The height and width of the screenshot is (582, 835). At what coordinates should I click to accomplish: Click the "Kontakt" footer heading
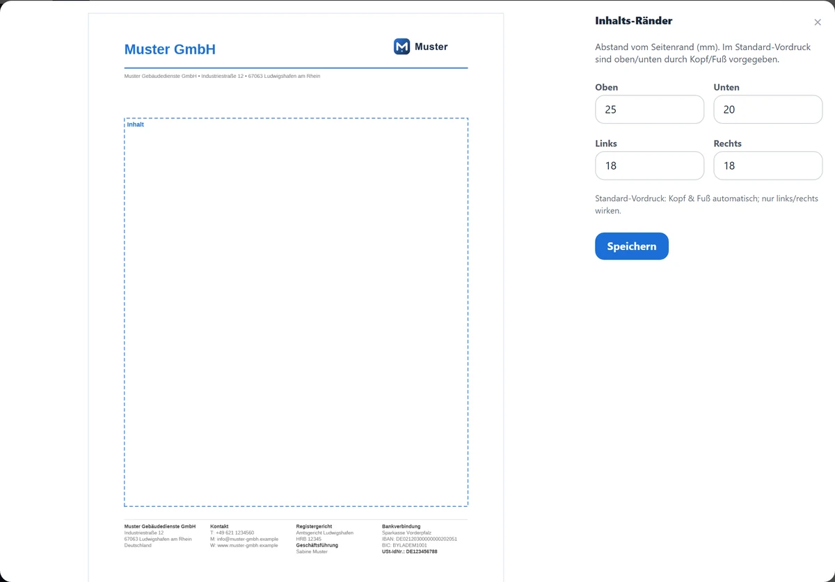pos(219,526)
